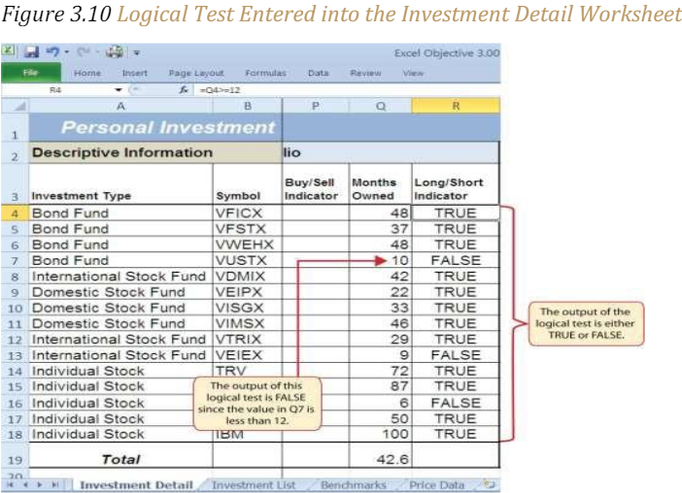Open the Undo history dropdown arrow
The height and width of the screenshot is (493, 682).
tap(67, 52)
